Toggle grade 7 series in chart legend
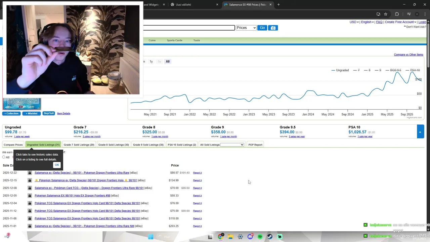Viewport: 430px width, 242px height. click(356, 70)
